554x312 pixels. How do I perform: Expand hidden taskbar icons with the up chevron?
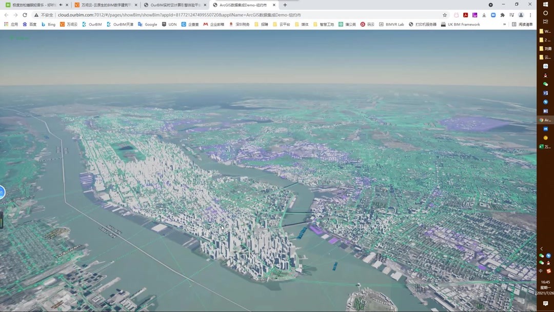(x=541, y=248)
